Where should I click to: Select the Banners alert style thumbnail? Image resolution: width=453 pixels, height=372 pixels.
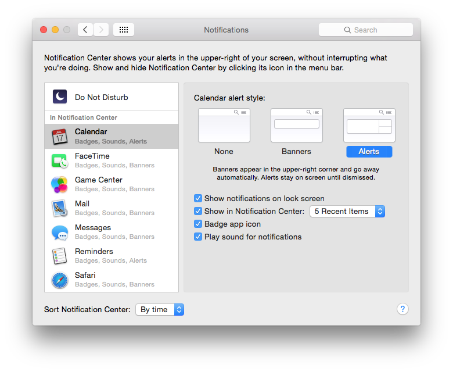[x=297, y=125]
